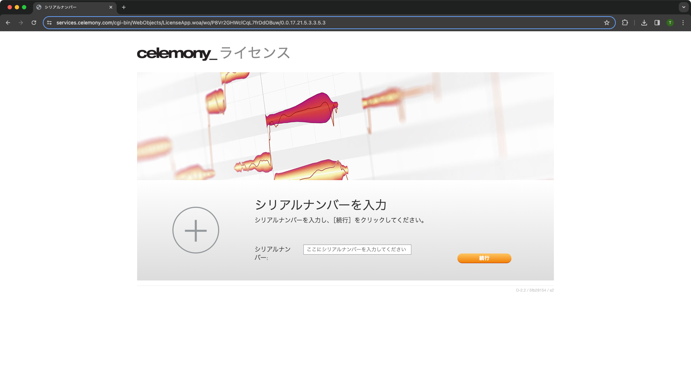
Task: Click the browser forward arrow
Action: pyautogui.click(x=21, y=23)
